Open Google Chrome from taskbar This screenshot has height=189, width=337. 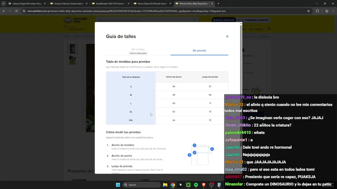173,185
